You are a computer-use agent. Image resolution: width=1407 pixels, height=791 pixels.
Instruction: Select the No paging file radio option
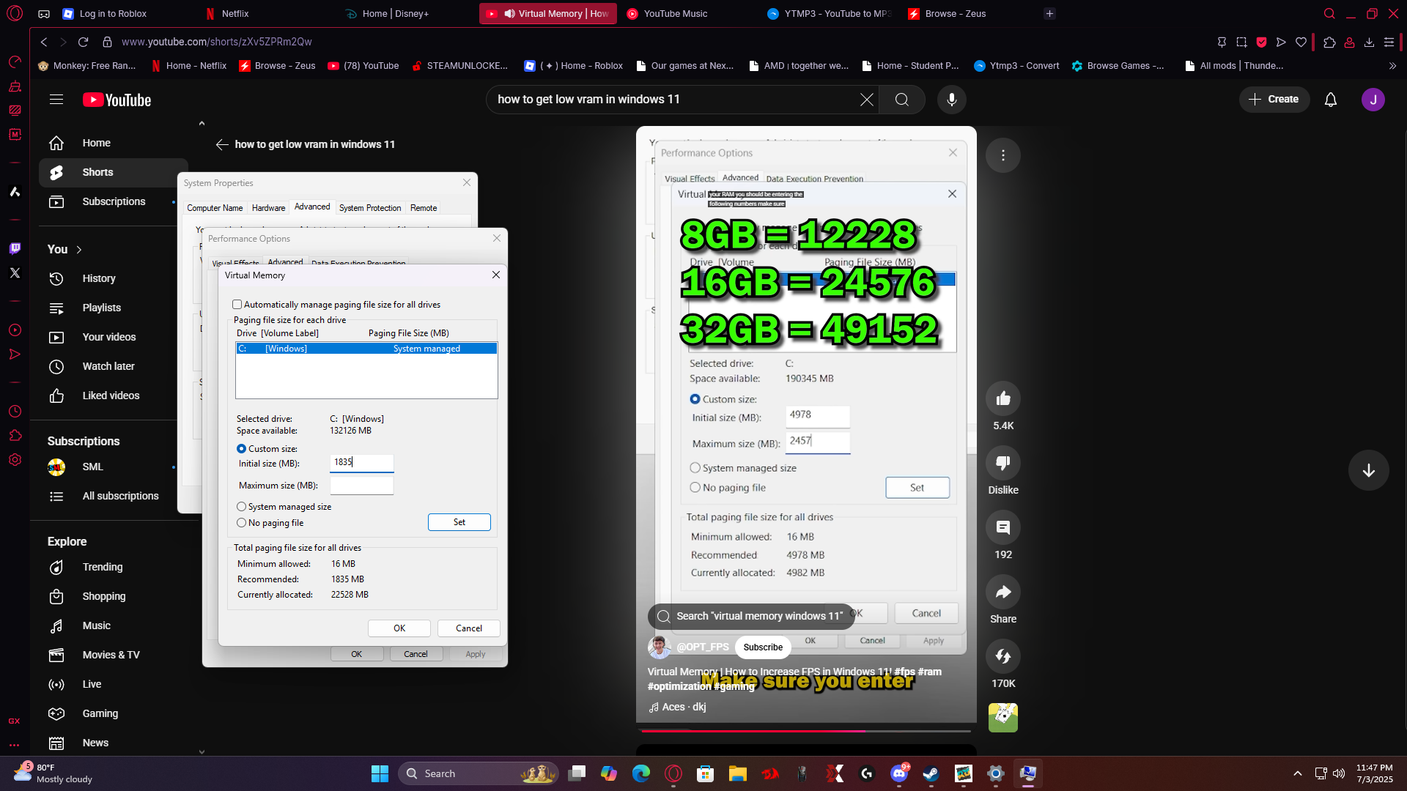click(x=242, y=523)
